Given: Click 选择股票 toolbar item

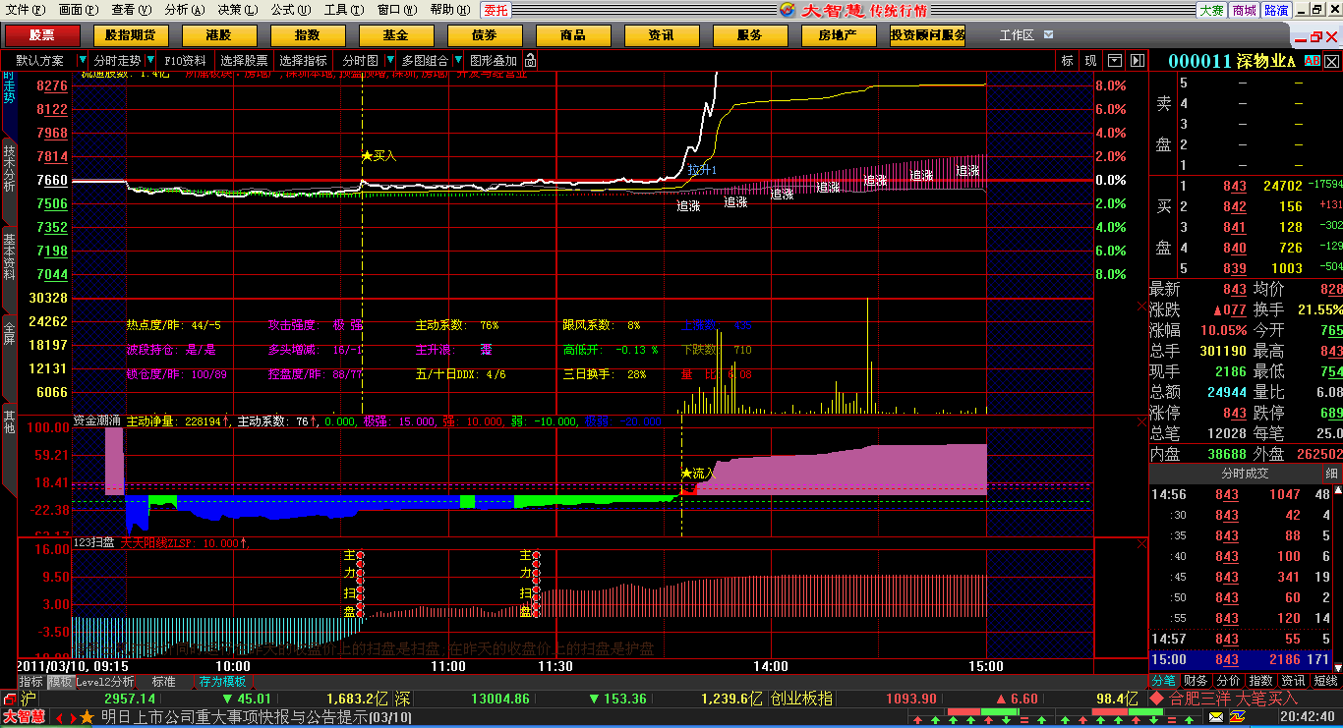Looking at the screenshot, I should coord(244,61).
